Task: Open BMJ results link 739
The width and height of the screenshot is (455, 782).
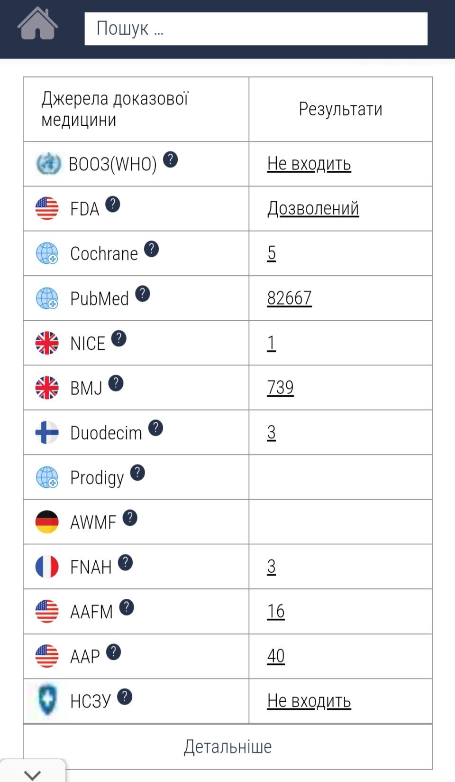Action: (x=280, y=388)
